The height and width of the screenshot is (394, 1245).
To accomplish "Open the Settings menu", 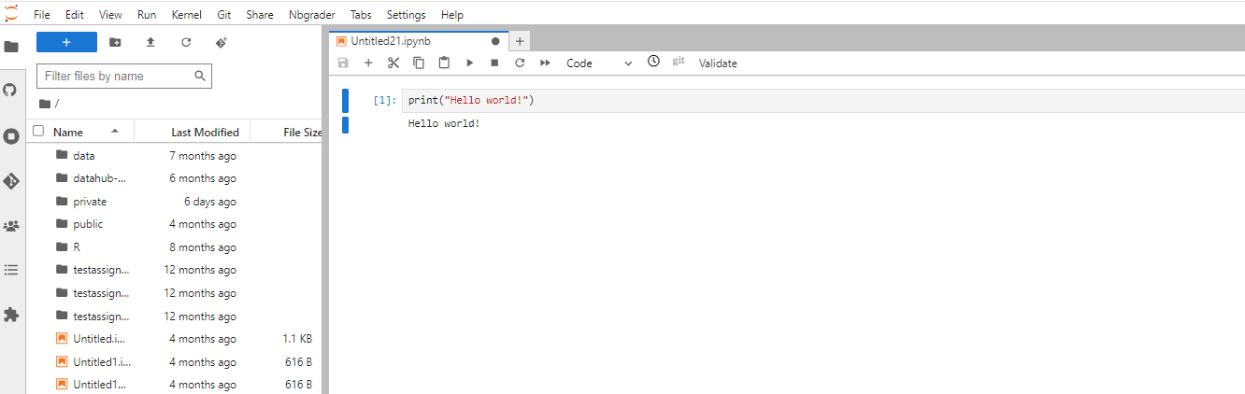I will [x=406, y=15].
